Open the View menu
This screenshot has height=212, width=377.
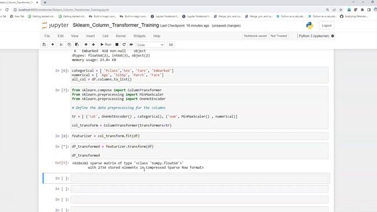(x=75, y=36)
